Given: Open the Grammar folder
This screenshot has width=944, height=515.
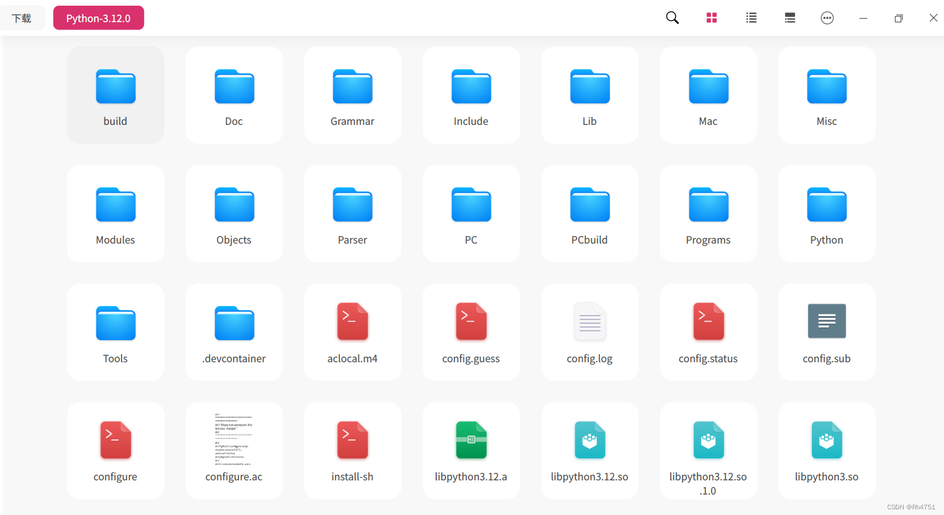Looking at the screenshot, I should click(352, 95).
